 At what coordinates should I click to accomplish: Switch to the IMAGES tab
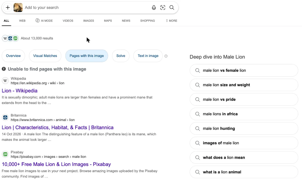(x=89, y=21)
